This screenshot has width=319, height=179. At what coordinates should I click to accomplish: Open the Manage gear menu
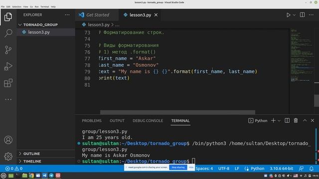[x=8, y=156]
